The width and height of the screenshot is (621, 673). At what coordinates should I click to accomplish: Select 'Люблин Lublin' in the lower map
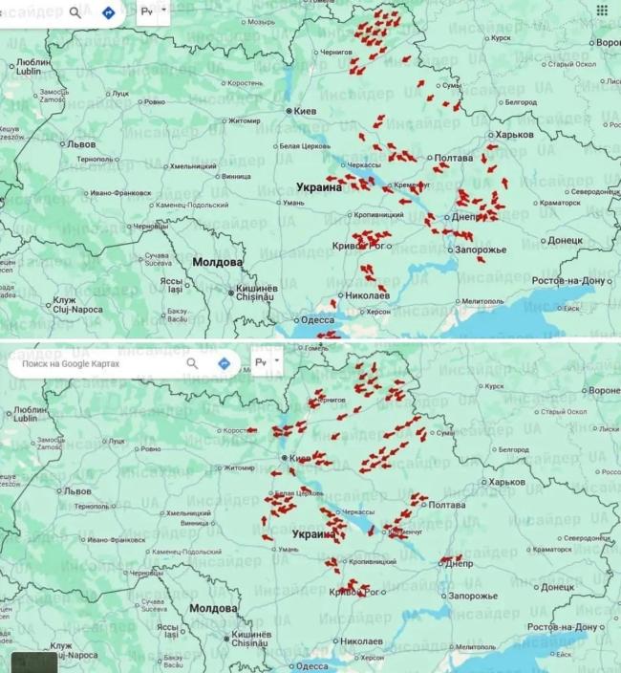pyautogui.click(x=29, y=414)
